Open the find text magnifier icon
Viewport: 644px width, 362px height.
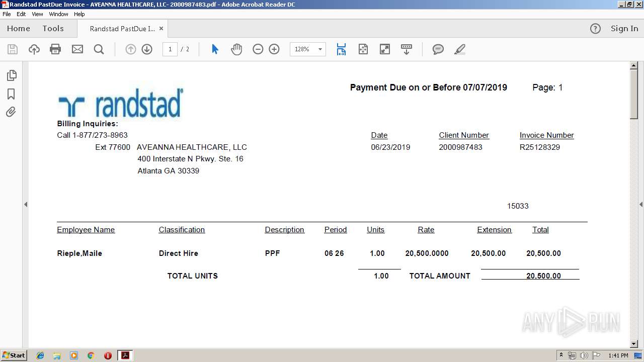click(99, 49)
